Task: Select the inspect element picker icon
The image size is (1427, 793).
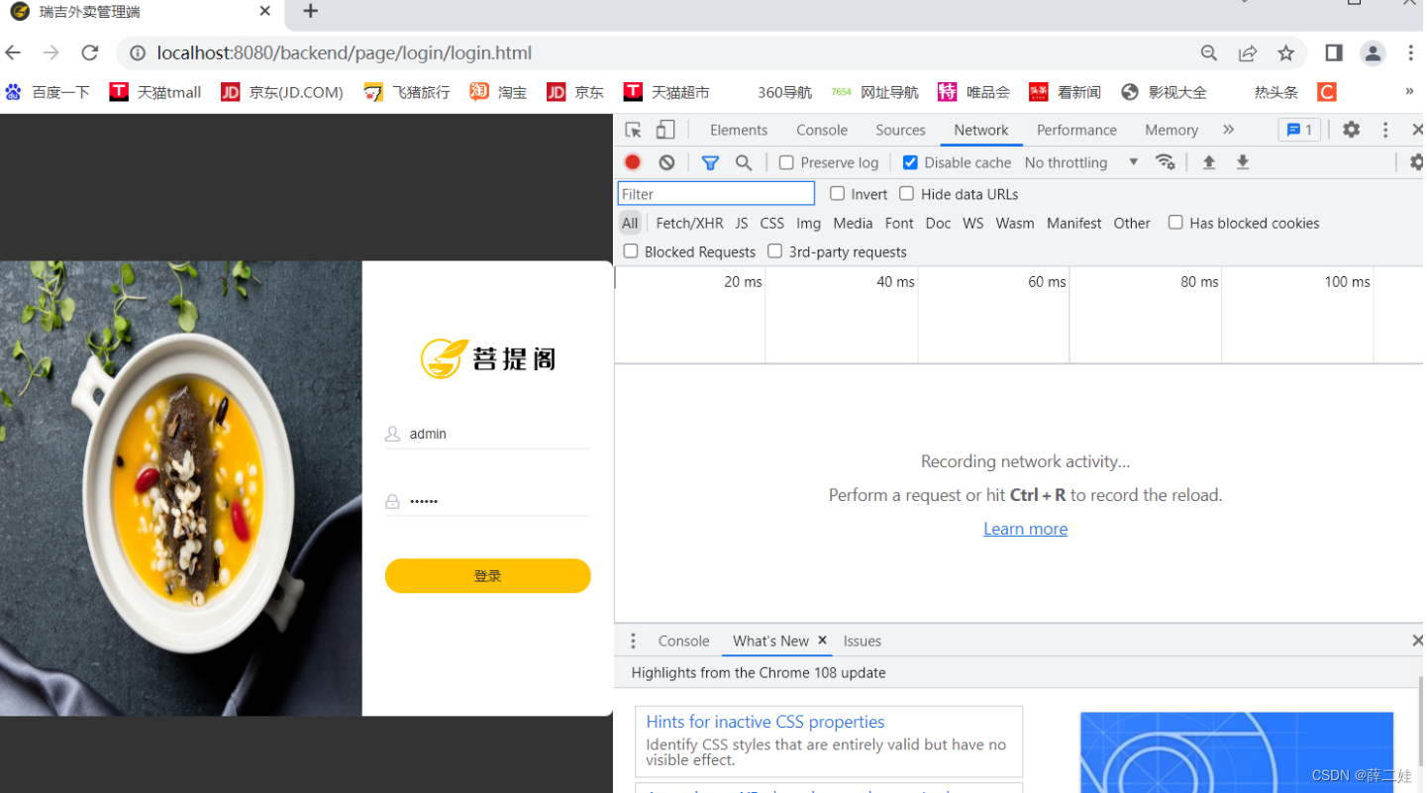Action: pyautogui.click(x=633, y=130)
